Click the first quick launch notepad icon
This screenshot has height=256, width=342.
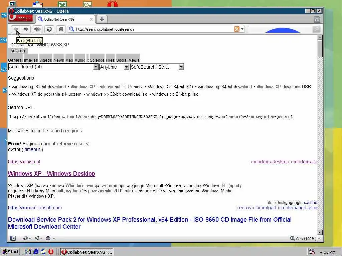(28, 252)
